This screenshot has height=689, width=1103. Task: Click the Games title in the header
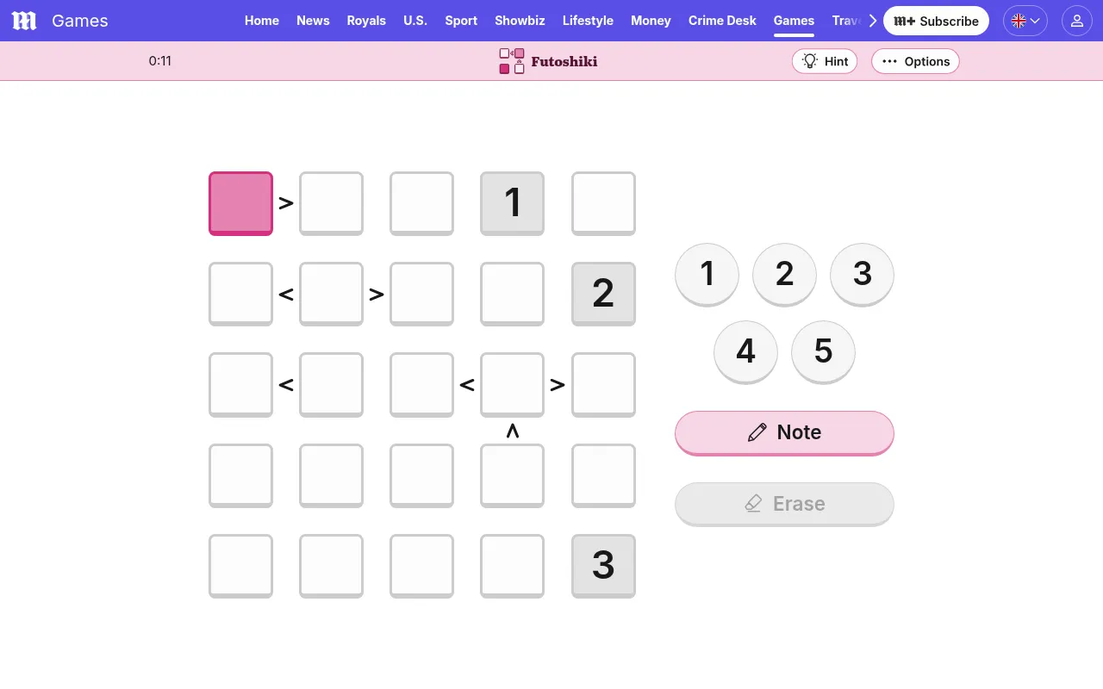[80, 21]
